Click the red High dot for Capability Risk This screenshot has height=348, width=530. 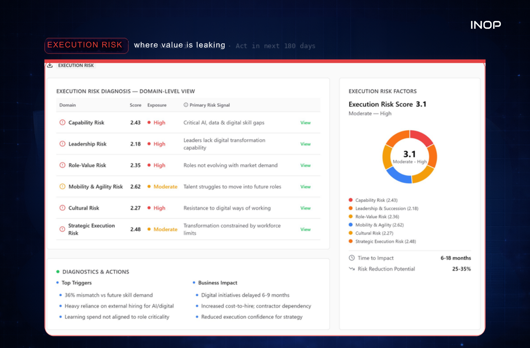(x=149, y=122)
